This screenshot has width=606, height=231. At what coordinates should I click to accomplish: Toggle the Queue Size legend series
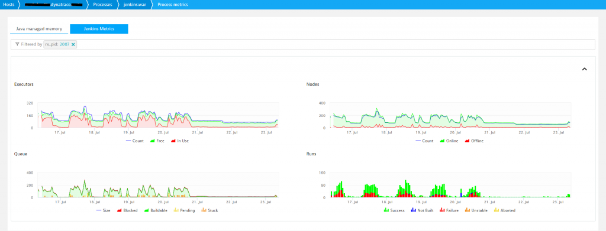tap(104, 210)
